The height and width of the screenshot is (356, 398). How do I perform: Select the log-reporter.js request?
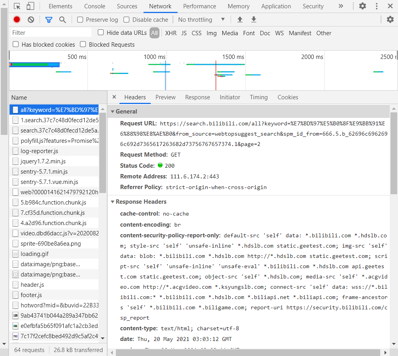(54, 151)
